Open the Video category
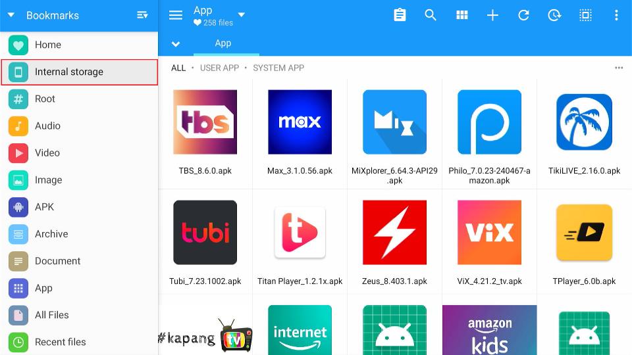Viewport: 632px width, 355px height. point(79,153)
